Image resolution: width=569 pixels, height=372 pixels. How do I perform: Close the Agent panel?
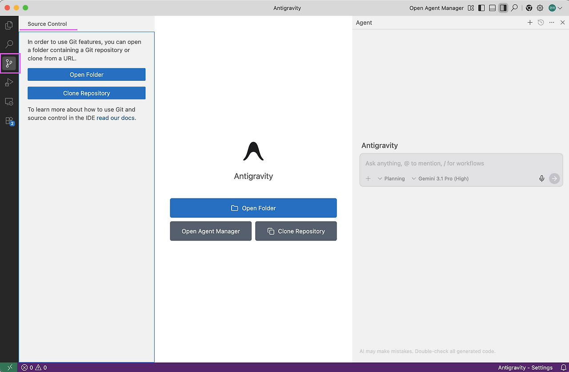[x=562, y=23]
